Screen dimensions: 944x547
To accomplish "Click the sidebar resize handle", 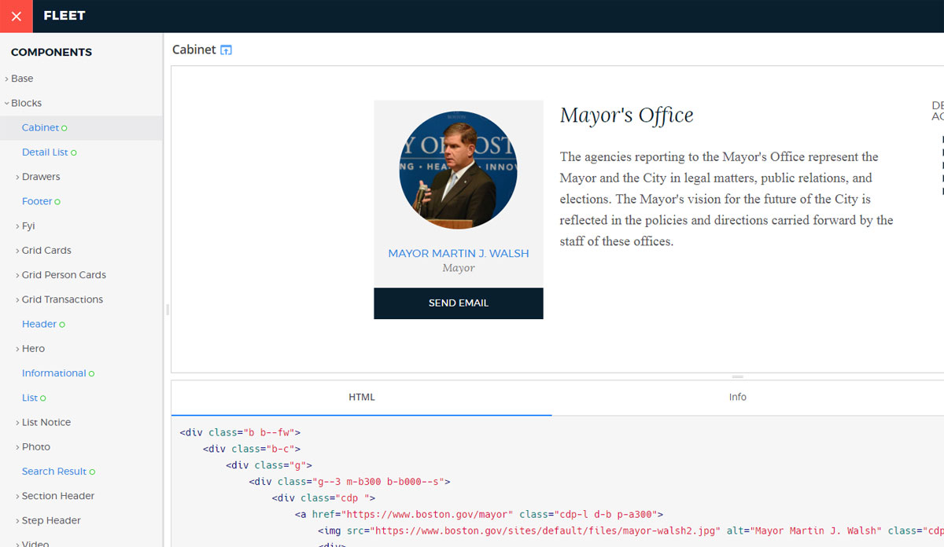I will tap(167, 310).
